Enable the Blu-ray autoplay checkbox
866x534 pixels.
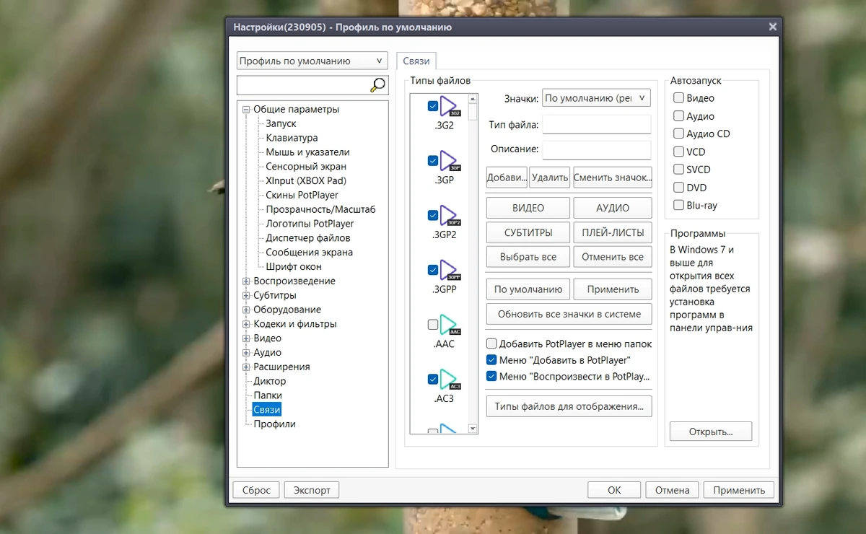point(678,205)
